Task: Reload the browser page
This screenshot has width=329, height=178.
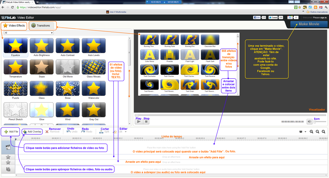Action: 13,7
